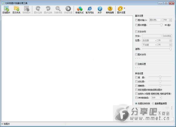Select the 处理后保存到 radio button
The width and height of the screenshot is (176, 127).
point(136,103)
